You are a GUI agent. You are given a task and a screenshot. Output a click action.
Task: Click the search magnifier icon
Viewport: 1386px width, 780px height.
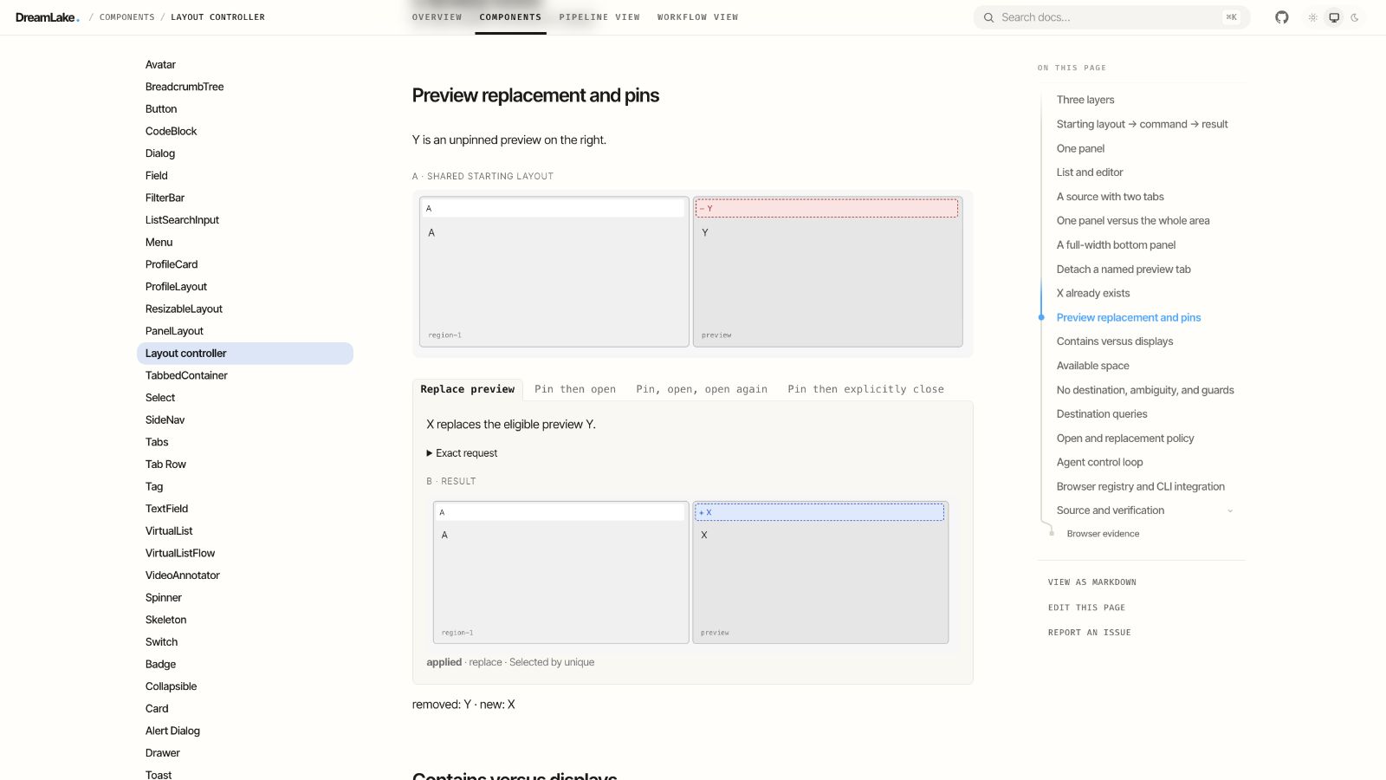(988, 17)
